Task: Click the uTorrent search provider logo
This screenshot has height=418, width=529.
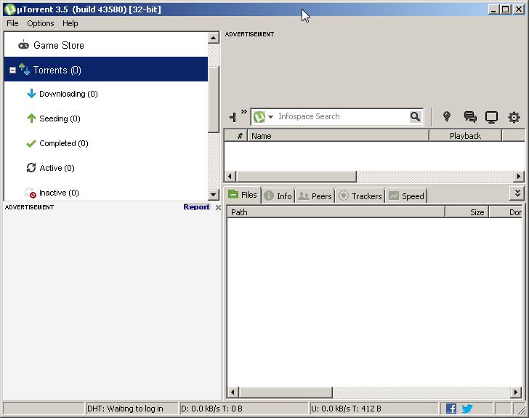Action: pyautogui.click(x=259, y=117)
